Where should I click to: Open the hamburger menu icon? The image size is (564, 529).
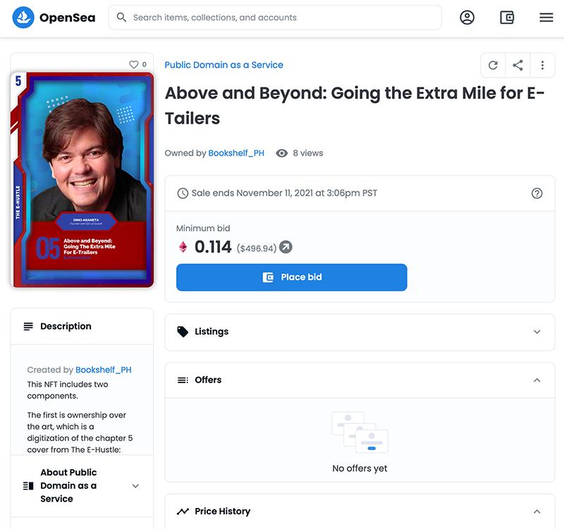click(x=546, y=18)
